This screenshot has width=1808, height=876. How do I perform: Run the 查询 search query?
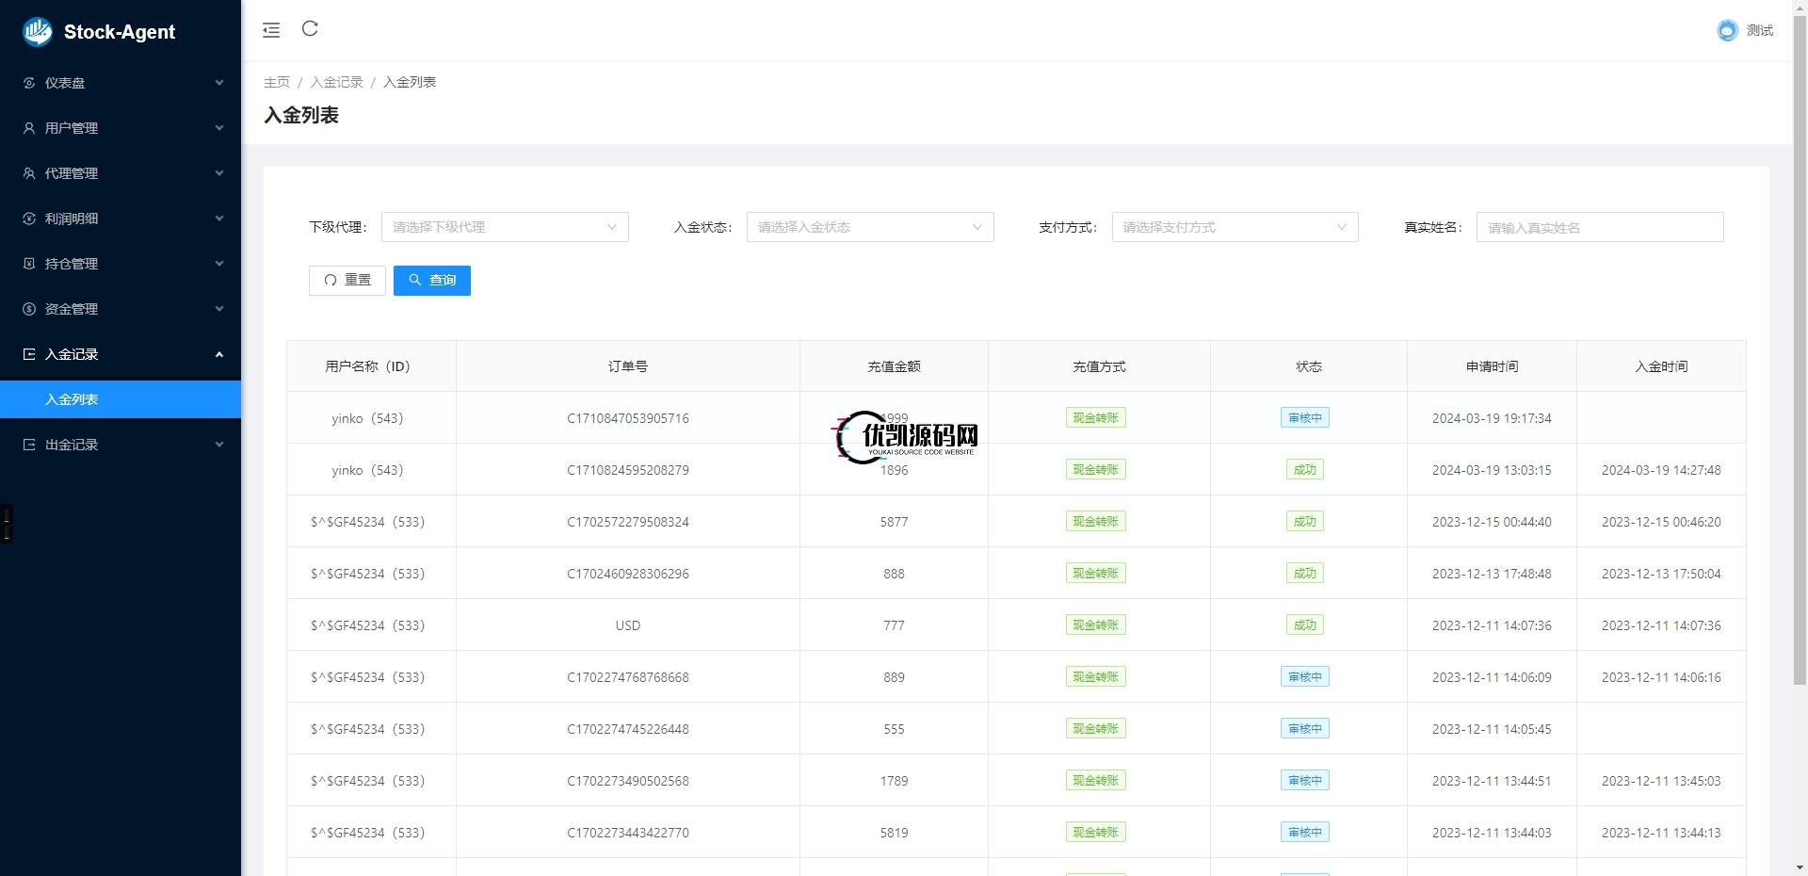(431, 280)
